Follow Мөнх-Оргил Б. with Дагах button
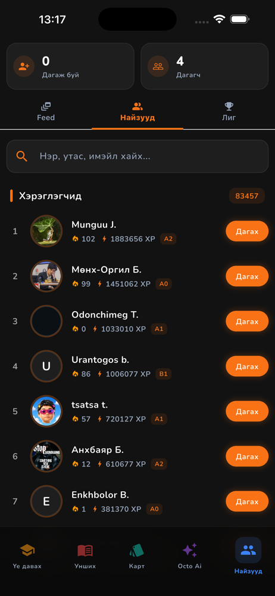 pyautogui.click(x=247, y=276)
